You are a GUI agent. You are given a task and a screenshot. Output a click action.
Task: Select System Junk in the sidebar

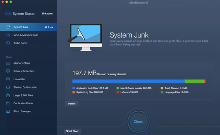[x=28, y=27]
